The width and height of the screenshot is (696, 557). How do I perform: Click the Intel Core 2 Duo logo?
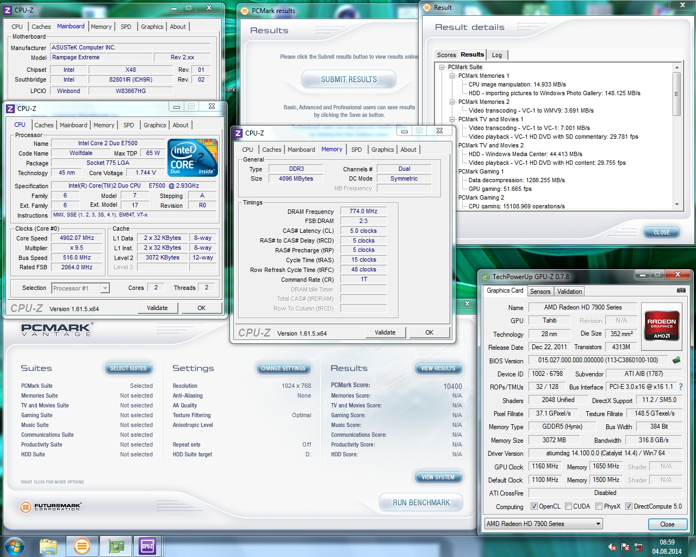[194, 158]
